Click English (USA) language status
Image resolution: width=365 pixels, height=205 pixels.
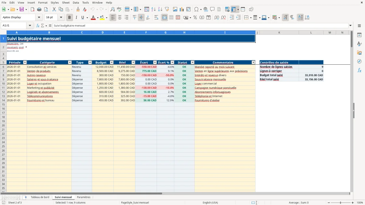click(x=210, y=203)
